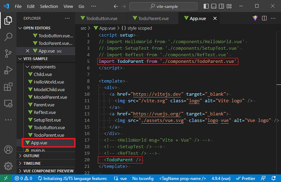
Task: Open remote window from status bar
Action: (x=6, y=178)
